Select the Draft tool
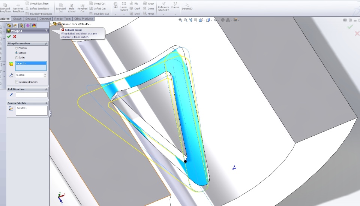The width and height of the screenshot is (360, 206). [135, 9]
